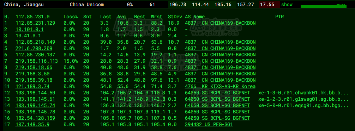The width and height of the screenshot is (355, 131).
Task: Click the "Snt" column header
Action: [88, 17]
